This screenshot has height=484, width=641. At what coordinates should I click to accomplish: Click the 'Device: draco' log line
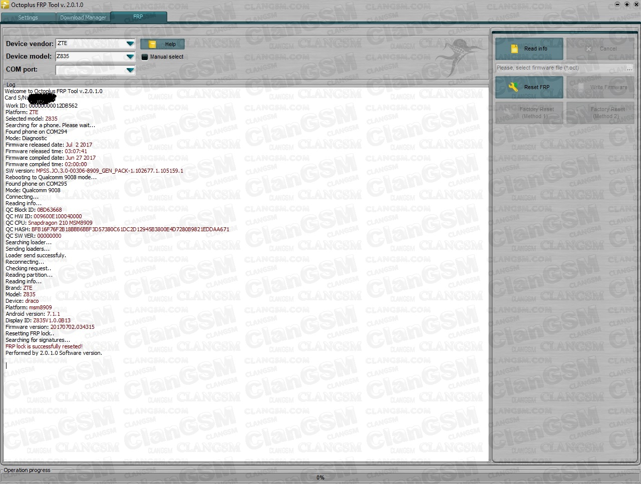(x=22, y=301)
